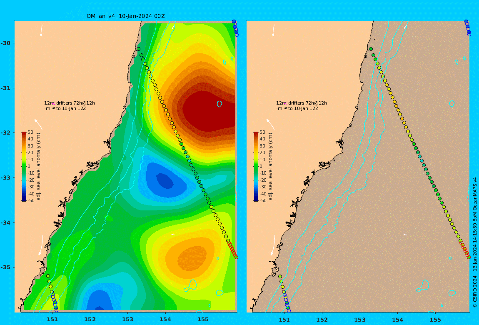Click the 0 tick label on right colorbar
The width and height of the screenshot is (479, 325).
pos(261,167)
